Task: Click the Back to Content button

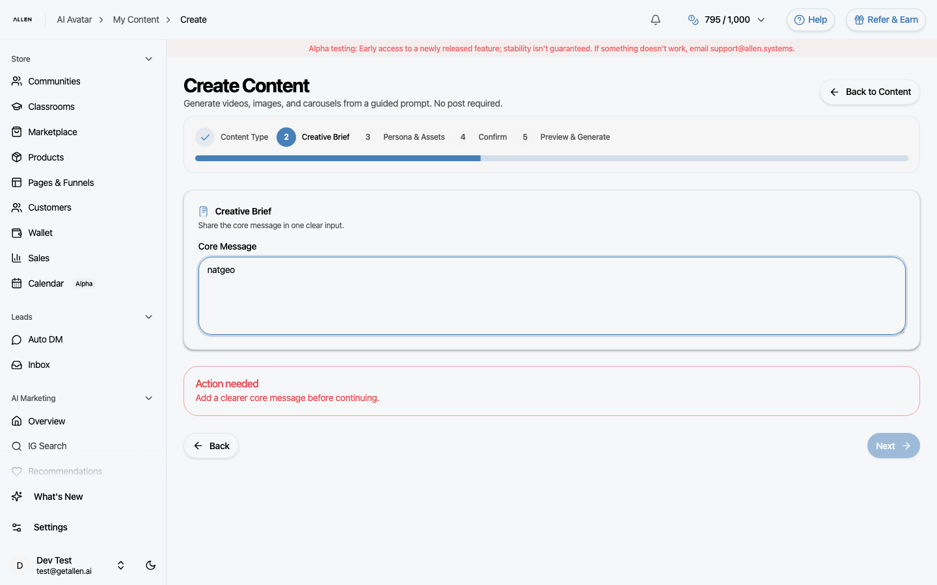Action: (x=869, y=92)
